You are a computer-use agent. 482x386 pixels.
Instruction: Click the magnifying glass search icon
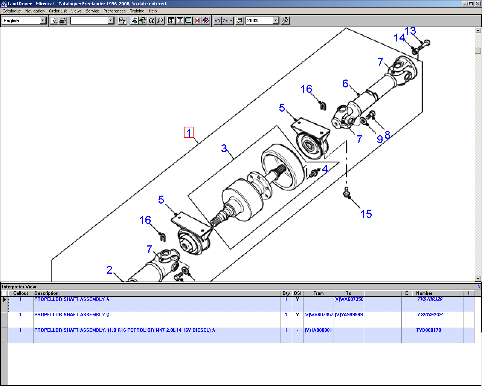160,21
